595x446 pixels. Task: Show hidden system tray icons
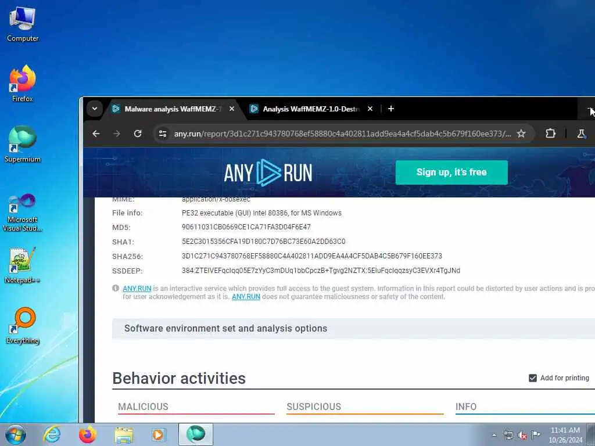coord(494,436)
